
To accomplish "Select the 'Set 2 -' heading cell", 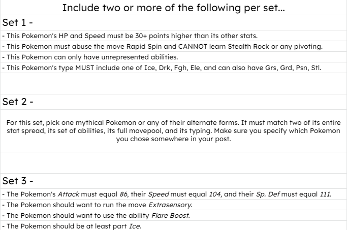I will 174,102.
